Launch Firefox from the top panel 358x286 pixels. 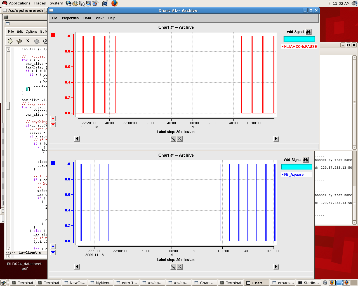point(114,3)
